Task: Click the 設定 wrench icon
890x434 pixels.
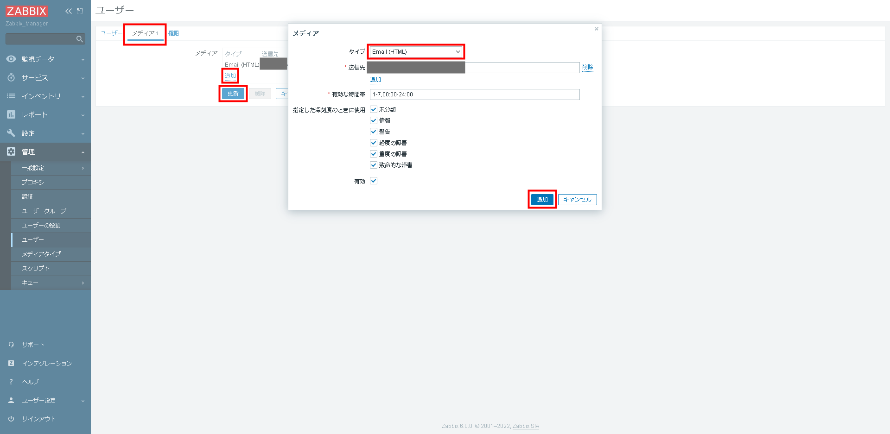Action: point(11,133)
